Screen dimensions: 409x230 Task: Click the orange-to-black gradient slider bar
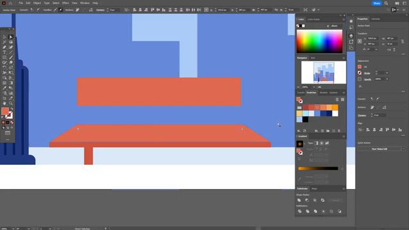[x=318, y=169]
